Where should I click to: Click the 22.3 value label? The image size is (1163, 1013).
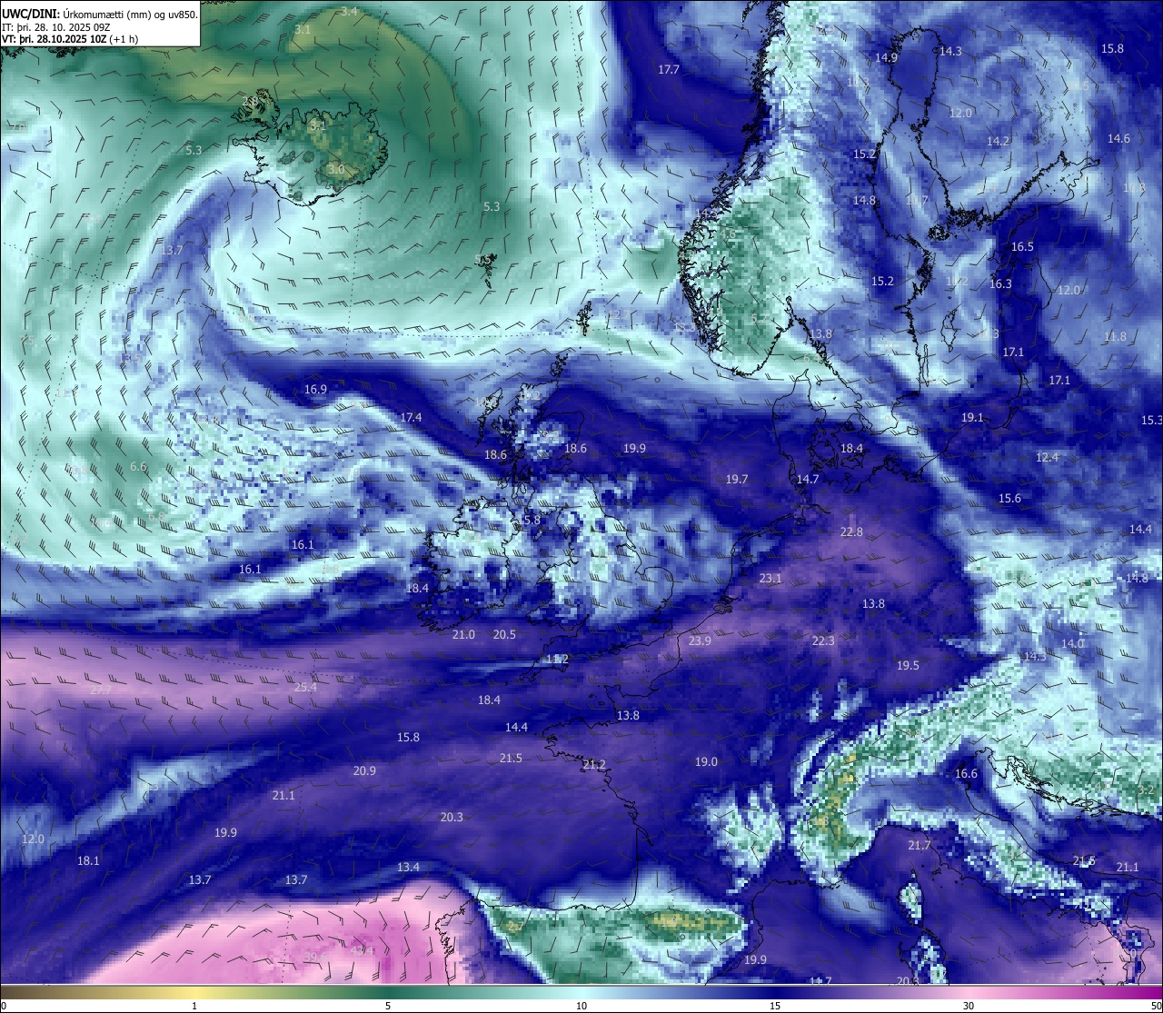(x=822, y=641)
